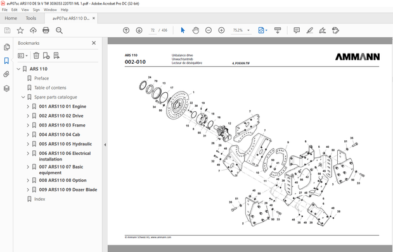Collapse the Spare parts catalogue bookmark

point(23,97)
